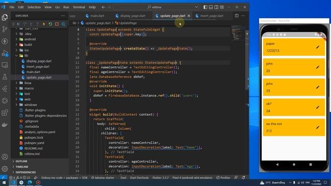Click Dart DevTools in status bar
This screenshot has width=331, height=186.
pyautogui.click(x=139, y=178)
